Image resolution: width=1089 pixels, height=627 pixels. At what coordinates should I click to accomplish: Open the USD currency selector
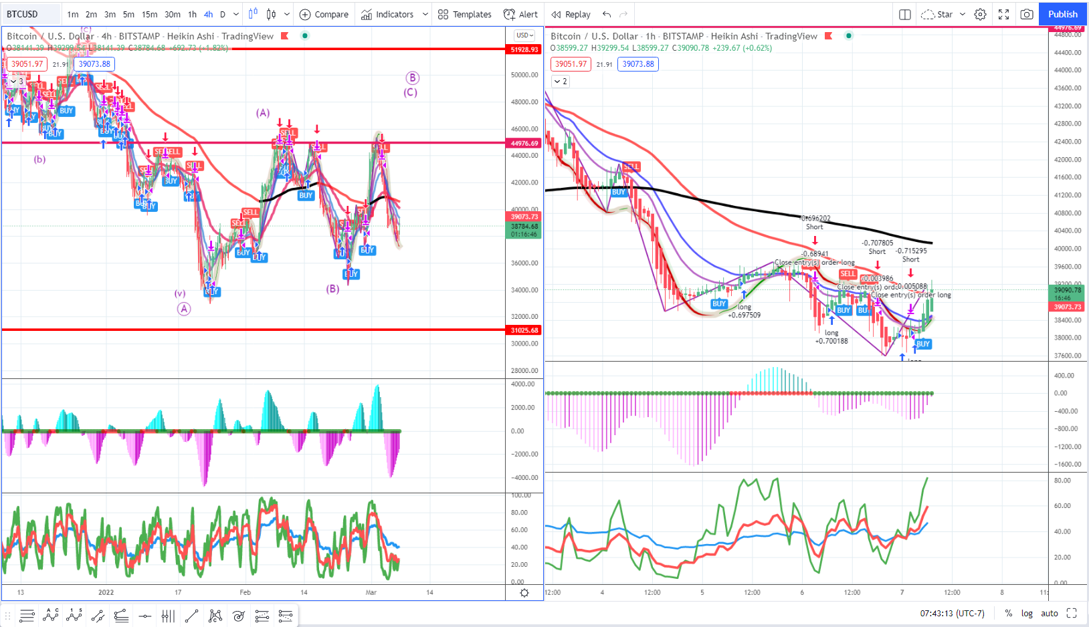tap(524, 35)
